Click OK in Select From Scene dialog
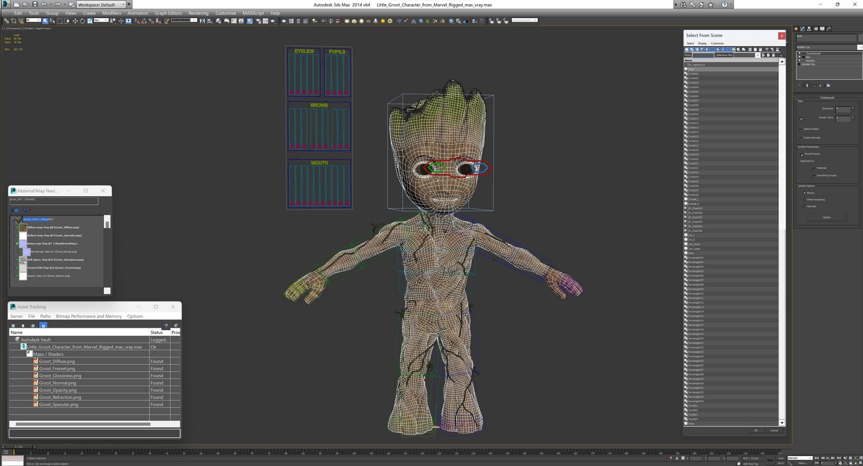The height and width of the screenshot is (466, 863). (756, 430)
